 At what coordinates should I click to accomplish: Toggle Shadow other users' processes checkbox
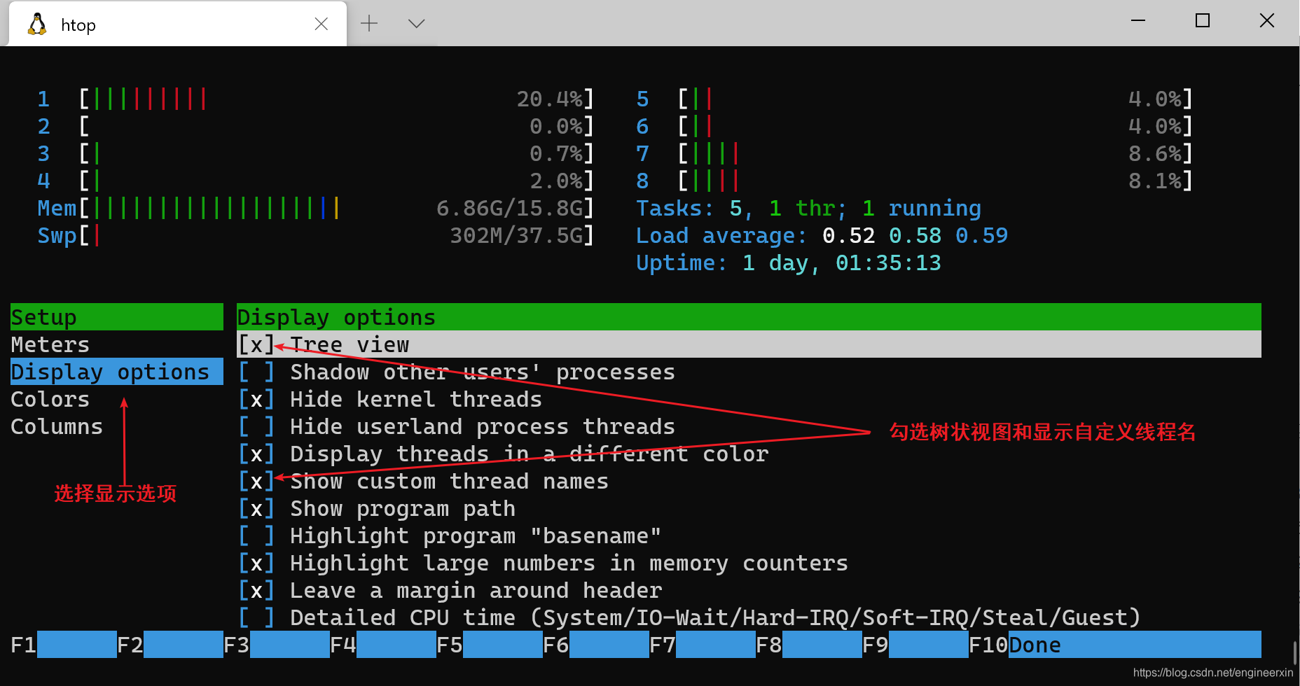[x=256, y=372]
